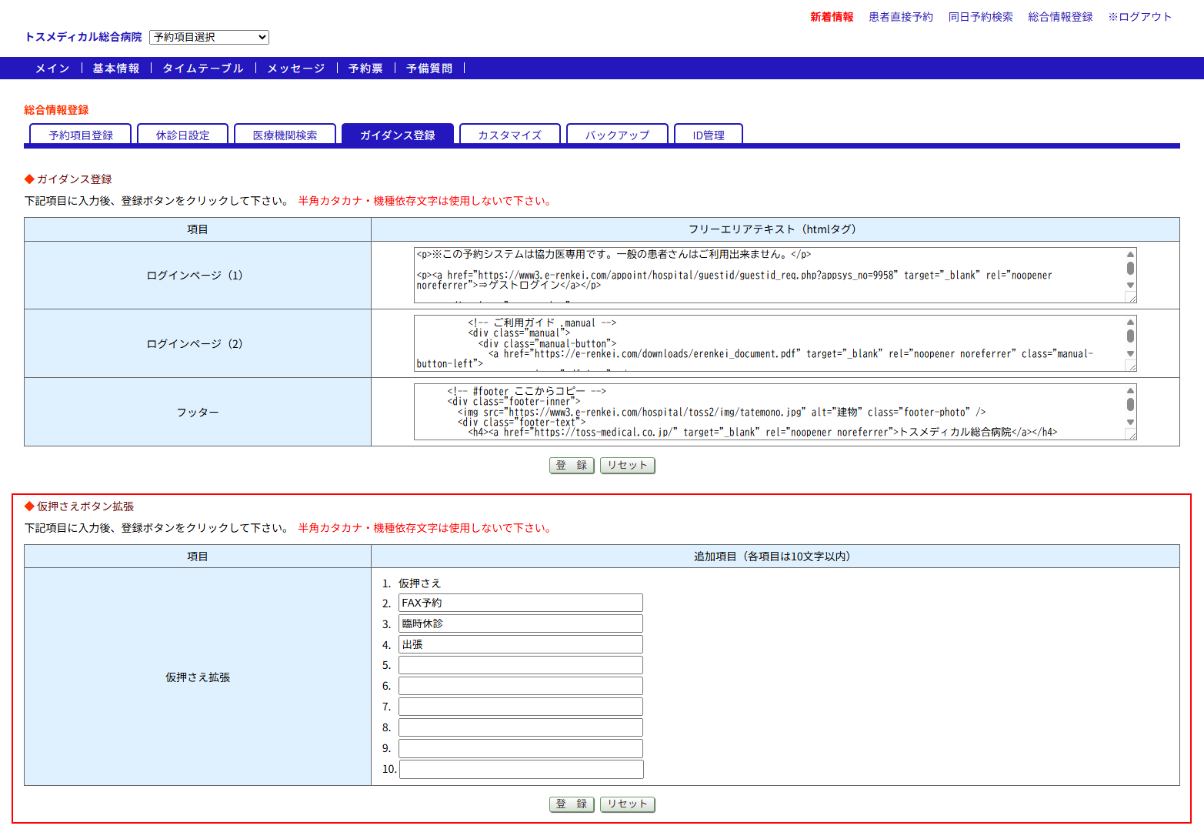Screen dimensions: 1204x829
Task: Switch to 医療機関検索 tab
Action: pyautogui.click(x=285, y=135)
